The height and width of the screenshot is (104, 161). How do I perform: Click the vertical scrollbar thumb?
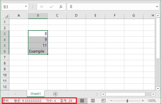158,38
